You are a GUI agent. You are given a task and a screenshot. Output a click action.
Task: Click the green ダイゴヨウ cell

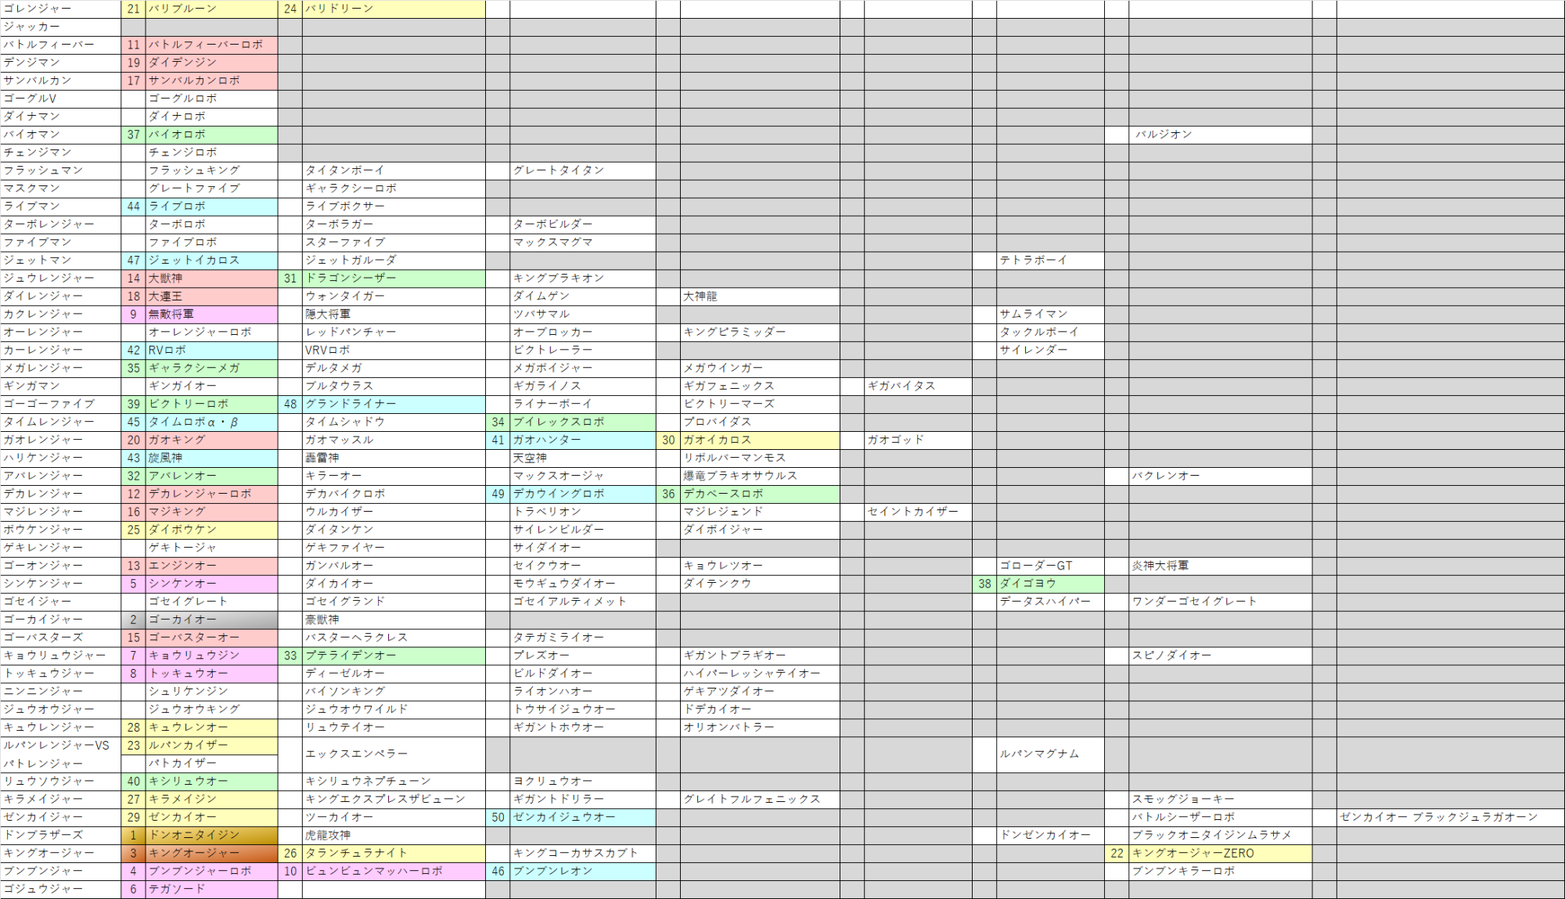1049,583
